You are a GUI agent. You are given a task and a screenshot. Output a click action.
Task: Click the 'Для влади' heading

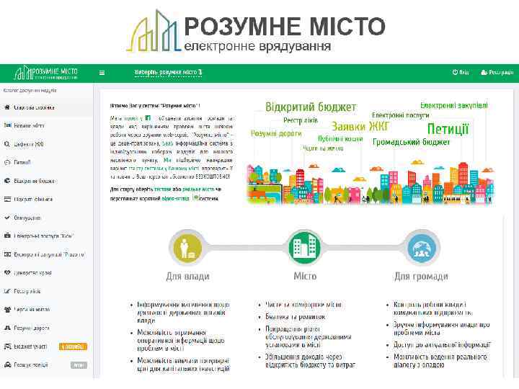coord(187,276)
